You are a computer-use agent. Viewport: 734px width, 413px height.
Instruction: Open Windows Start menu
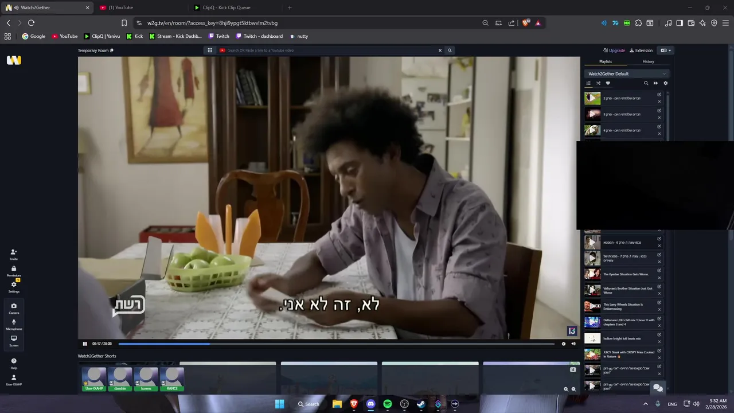tap(279, 404)
